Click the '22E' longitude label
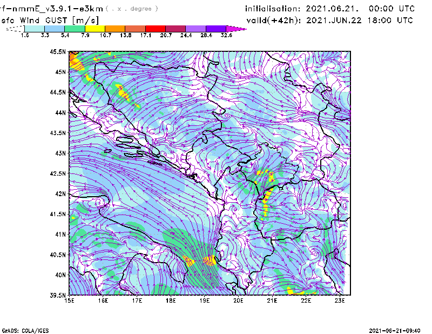The image size is (432, 334). click(306, 300)
